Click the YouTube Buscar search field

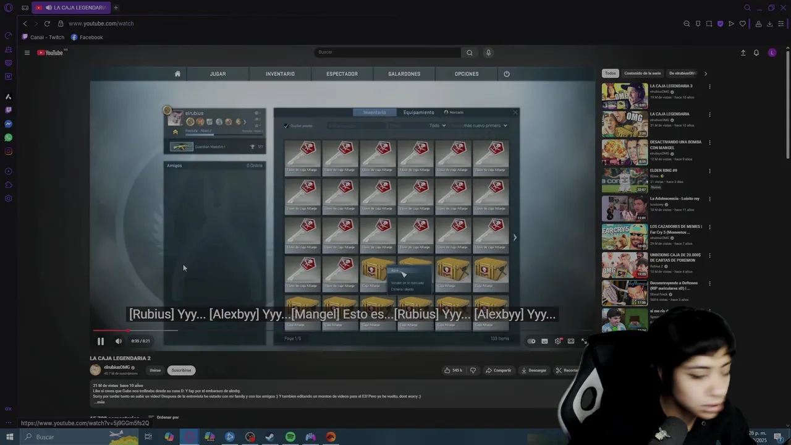pyautogui.click(x=388, y=53)
